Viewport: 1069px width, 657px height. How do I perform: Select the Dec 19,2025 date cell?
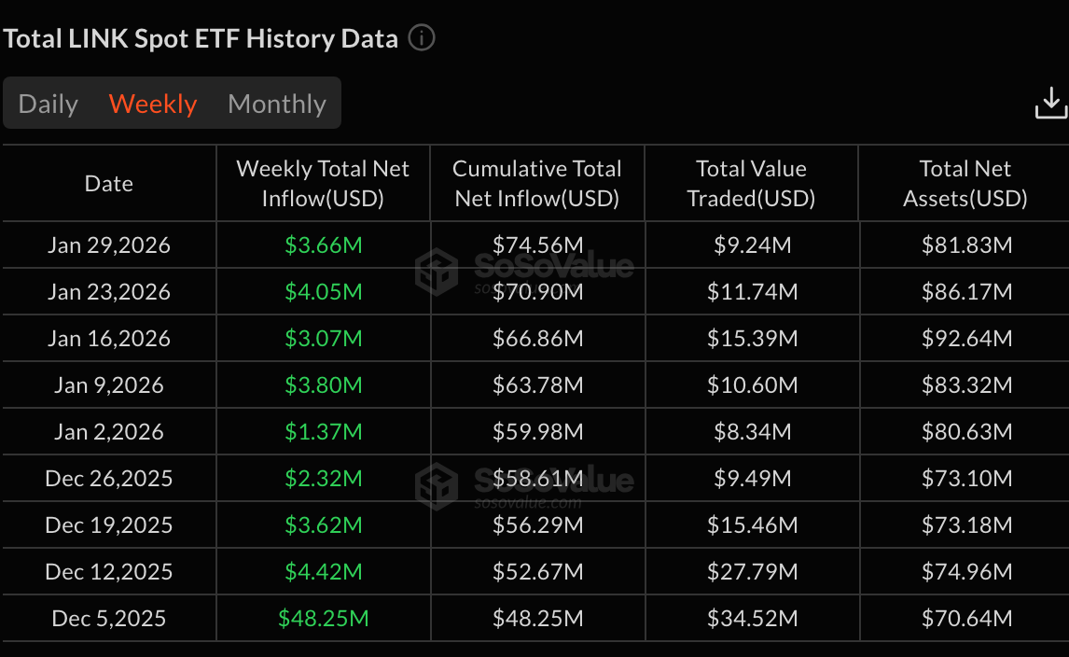(109, 525)
